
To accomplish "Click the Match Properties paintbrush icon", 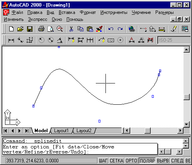I will (99, 29).
